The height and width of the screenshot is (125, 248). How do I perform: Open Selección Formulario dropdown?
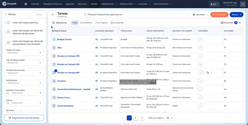tap(24, 93)
